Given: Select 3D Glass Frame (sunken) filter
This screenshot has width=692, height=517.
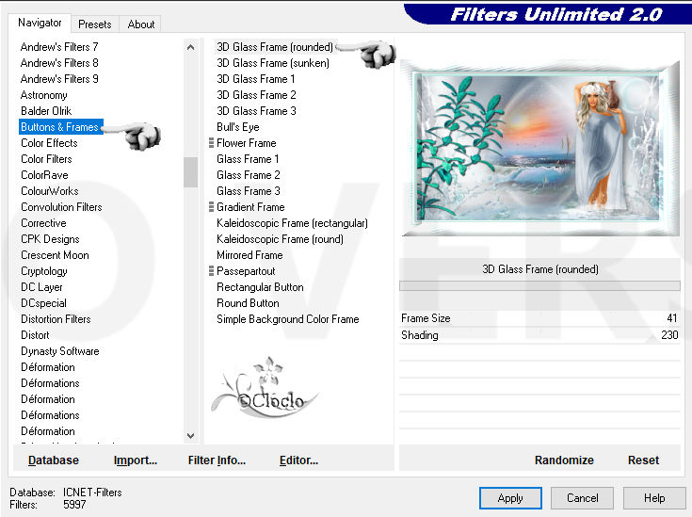Looking at the screenshot, I should 273,63.
